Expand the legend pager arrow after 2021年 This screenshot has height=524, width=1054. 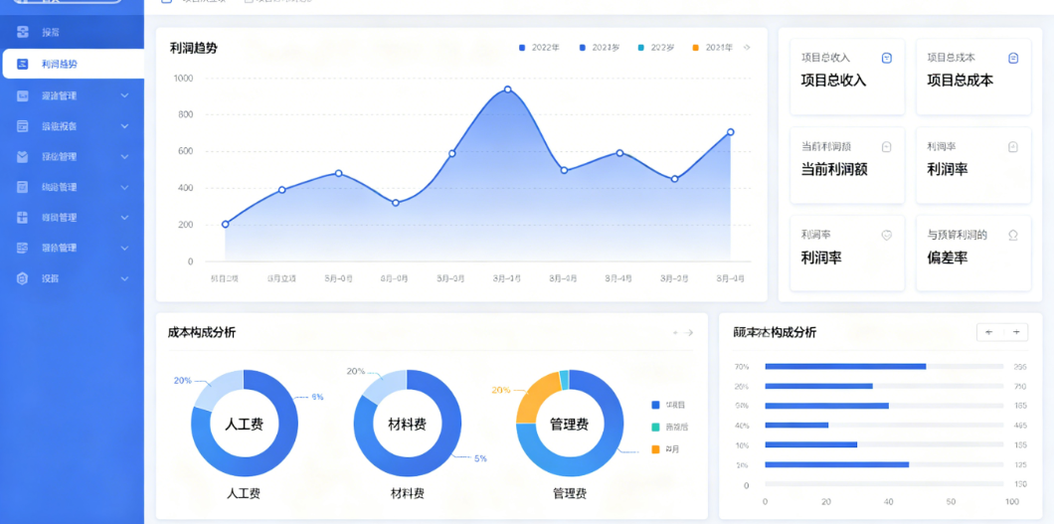[746, 48]
